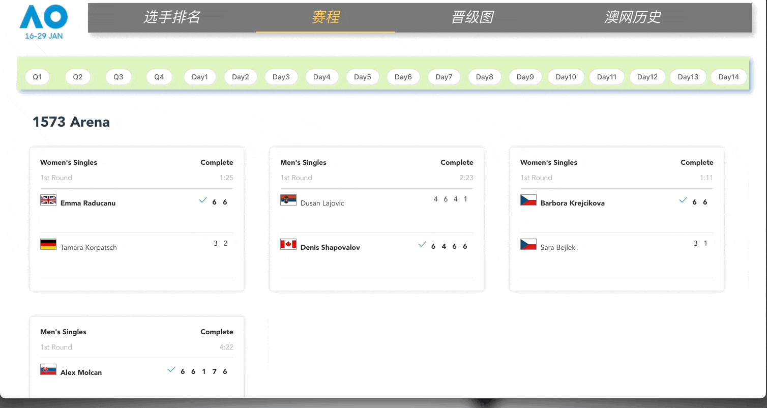Click player name Tamara Korpatsch

[x=88, y=247]
